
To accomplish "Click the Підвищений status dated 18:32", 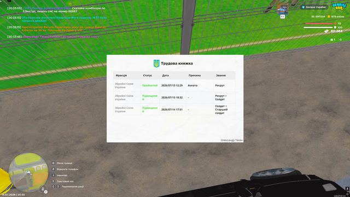I will coord(150,97).
